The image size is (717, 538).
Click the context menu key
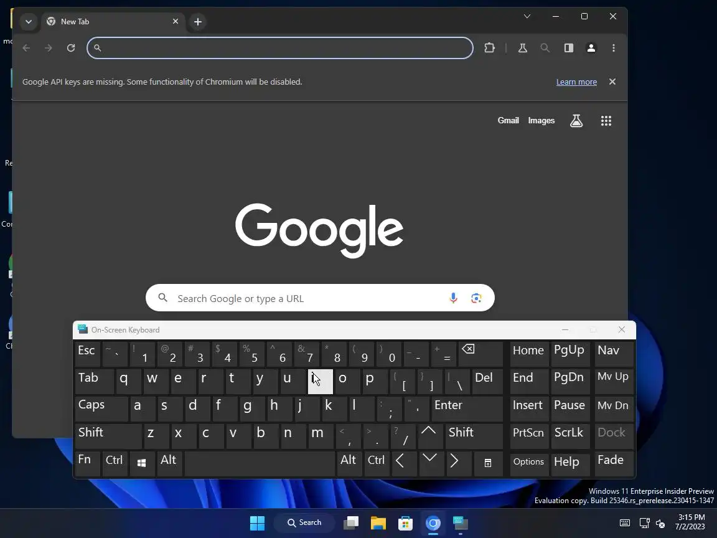[x=487, y=463]
